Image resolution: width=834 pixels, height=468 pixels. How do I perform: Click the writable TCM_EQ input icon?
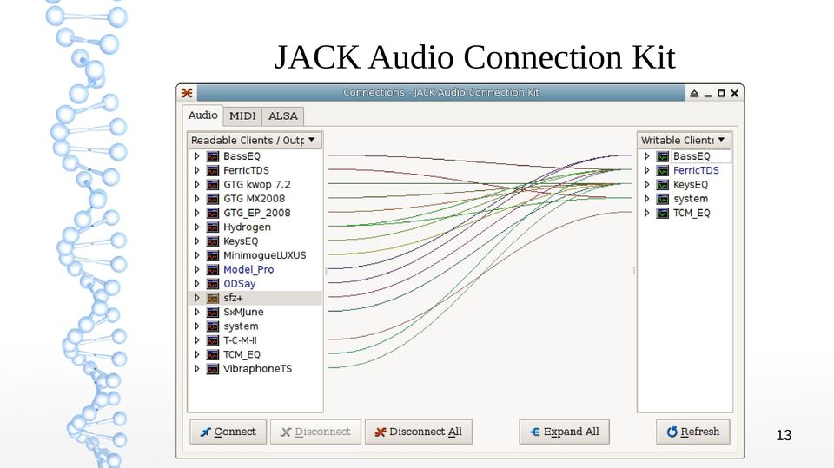point(663,214)
